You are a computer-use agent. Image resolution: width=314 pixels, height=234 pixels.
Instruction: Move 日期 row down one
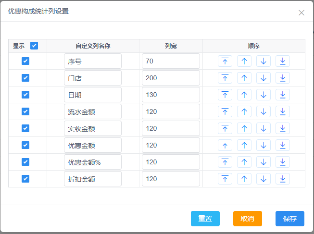(264, 95)
